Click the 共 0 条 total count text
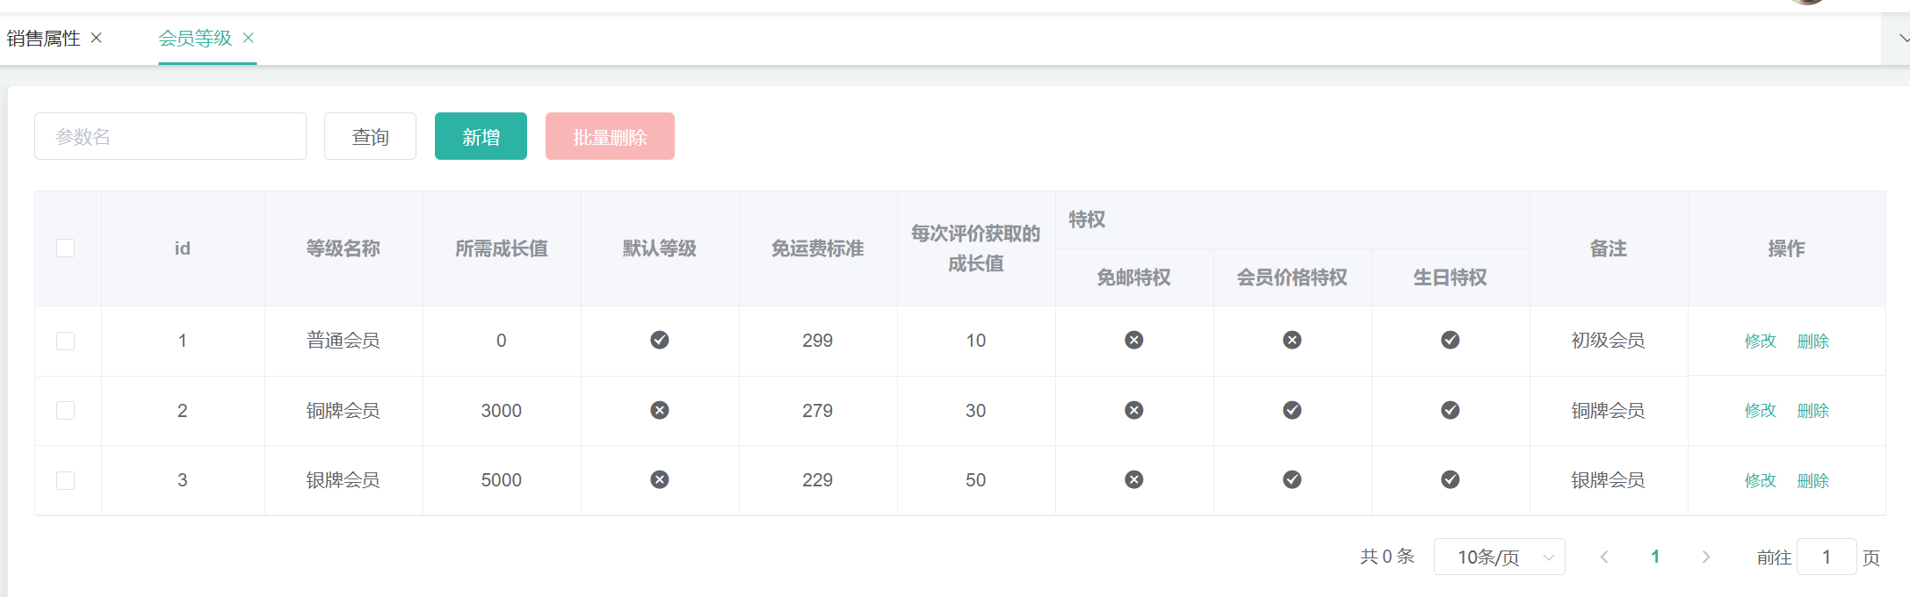Image resolution: width=1910 pixels, height=597 pixels. pyautogui.click(x=1387, y=557)
